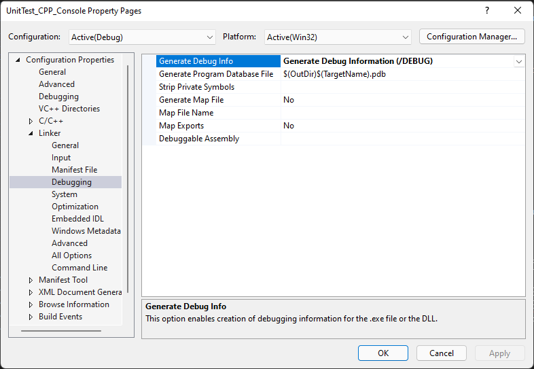534x369 pixels.
Task: Click the Apply button
Action: [x=499, y=353]
